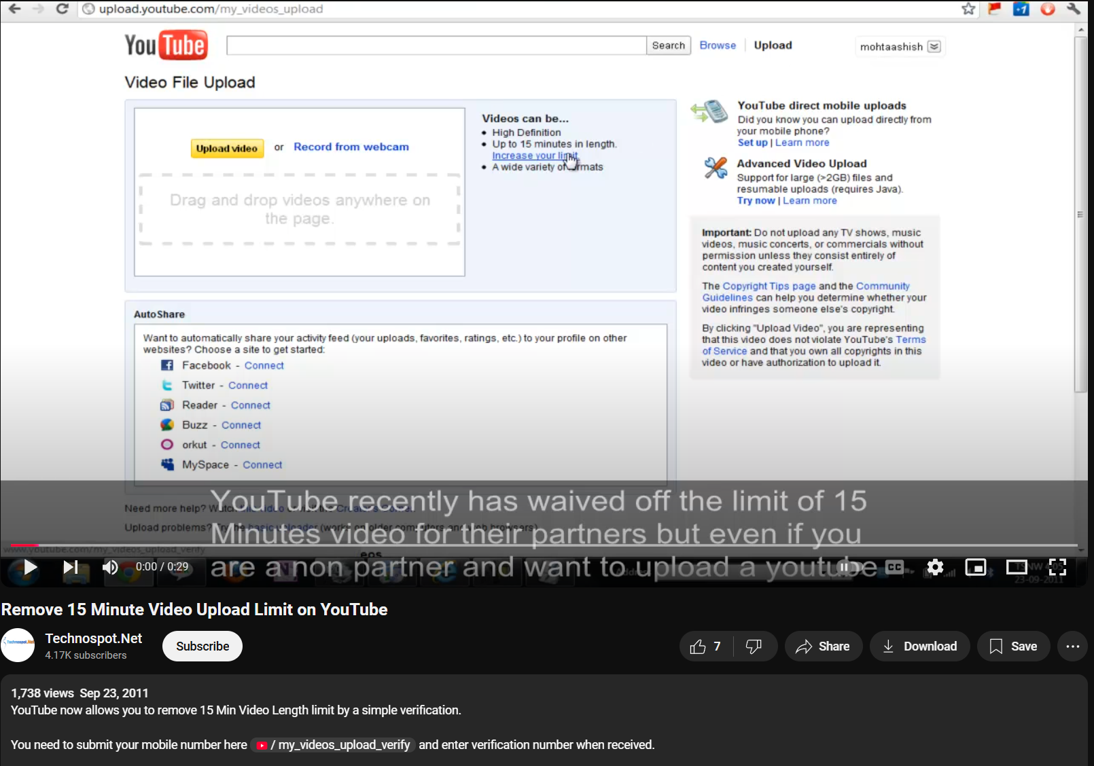Viewport: 1094px width, 766px height.
Task: Connect Reader for AutoShare
Action: coord(251,405)
